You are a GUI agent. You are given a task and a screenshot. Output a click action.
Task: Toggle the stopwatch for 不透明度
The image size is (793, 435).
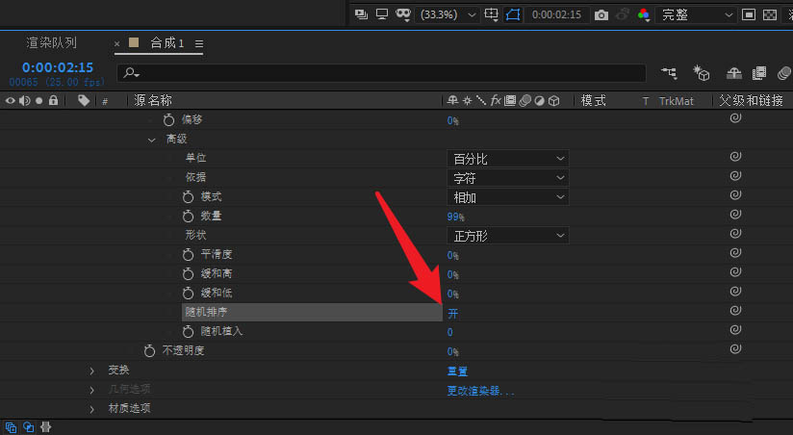(149, 351)
